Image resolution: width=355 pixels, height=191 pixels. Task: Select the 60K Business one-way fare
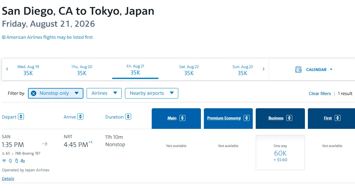coord(280,153)
